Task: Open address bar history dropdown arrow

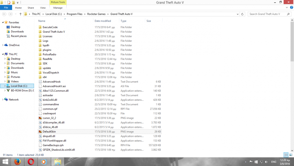Action: [238, 14]
